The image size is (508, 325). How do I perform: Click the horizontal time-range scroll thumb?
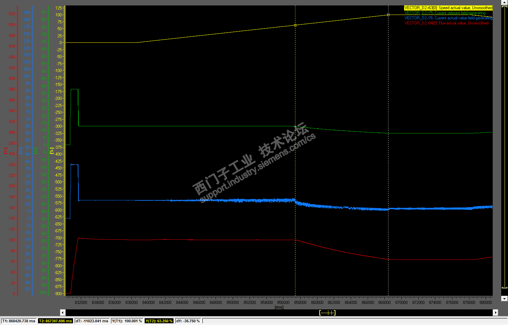tap(327, 312)
